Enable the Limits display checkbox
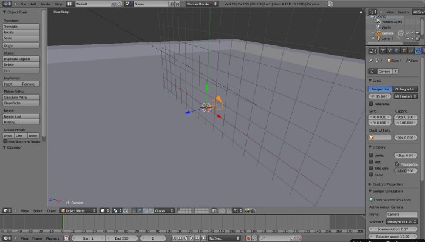This screenshot has height=242, width=425. click(371, 155)
